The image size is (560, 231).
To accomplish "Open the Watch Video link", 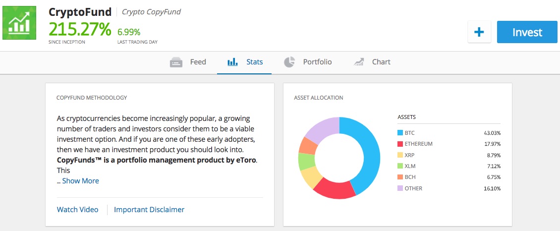I will pyautogui.click(x=77, y=210).
